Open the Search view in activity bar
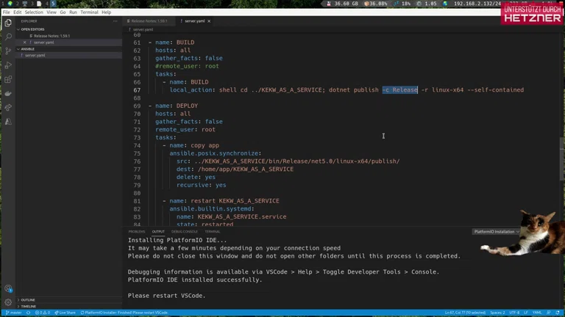The height and width of the screenshot is (317, 565). [x=8, y=37]
